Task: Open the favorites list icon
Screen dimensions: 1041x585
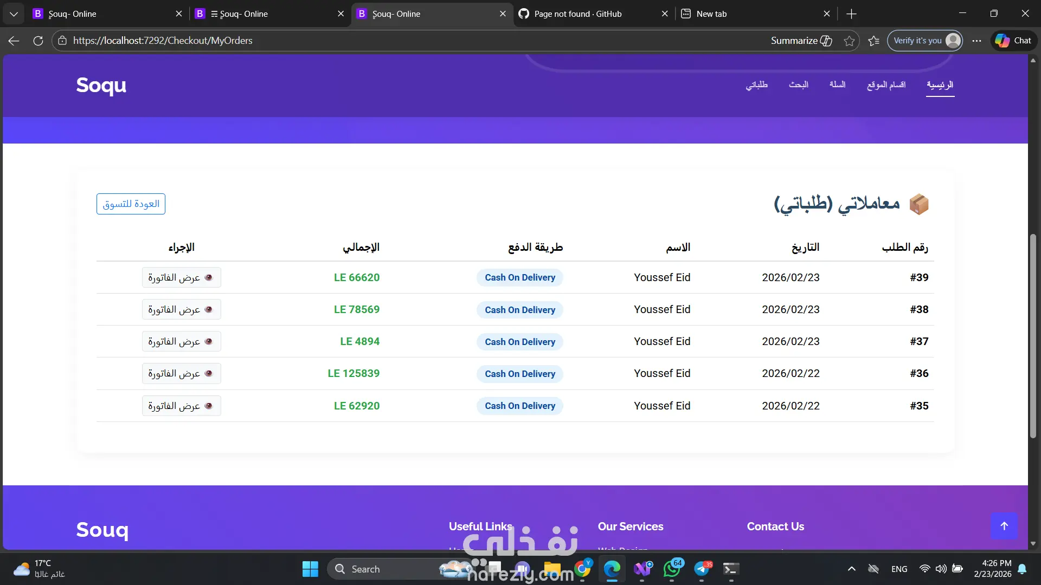Action: pos(873,41)
